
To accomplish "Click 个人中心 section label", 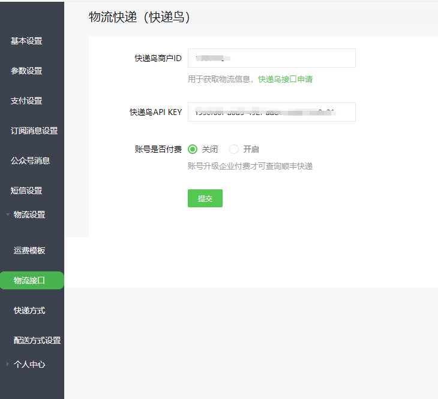I will 29,364.
